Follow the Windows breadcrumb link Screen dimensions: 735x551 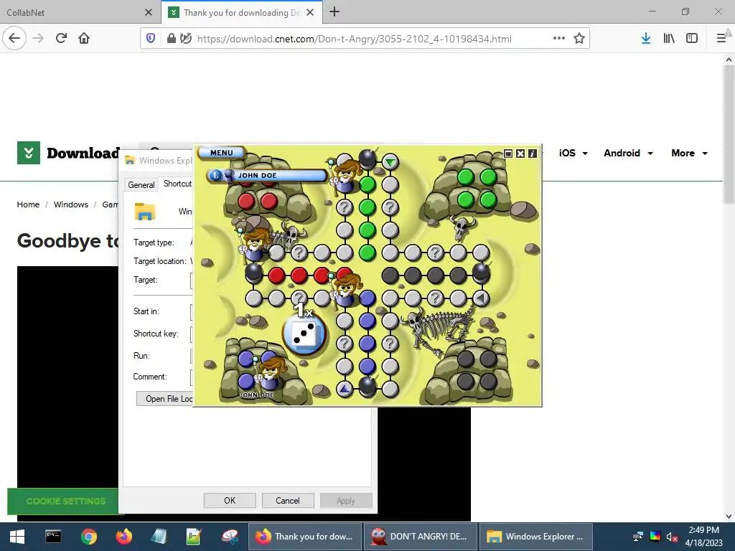[x=71, y=204]
